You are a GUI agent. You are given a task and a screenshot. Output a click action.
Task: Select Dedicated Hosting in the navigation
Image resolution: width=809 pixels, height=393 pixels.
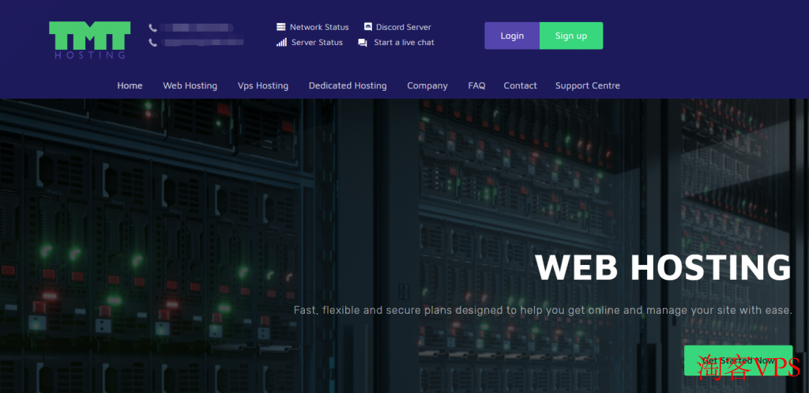348,85
